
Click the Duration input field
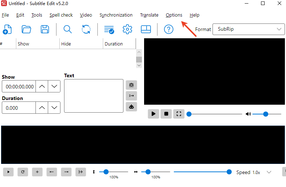(19, 108)
